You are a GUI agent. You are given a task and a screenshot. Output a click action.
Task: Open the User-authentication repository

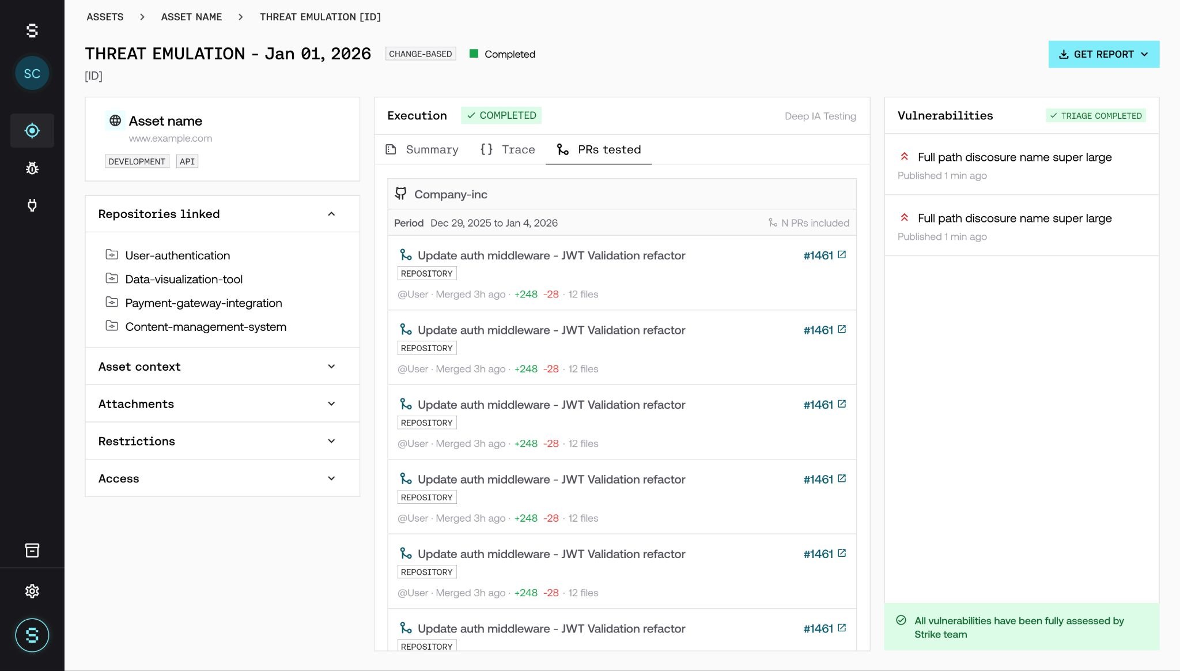177,255
